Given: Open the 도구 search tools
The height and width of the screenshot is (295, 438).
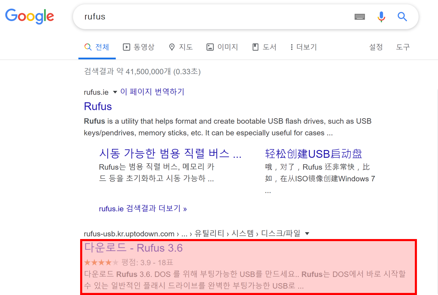Looking at the screenshot, I should click(x=403, y=47).
